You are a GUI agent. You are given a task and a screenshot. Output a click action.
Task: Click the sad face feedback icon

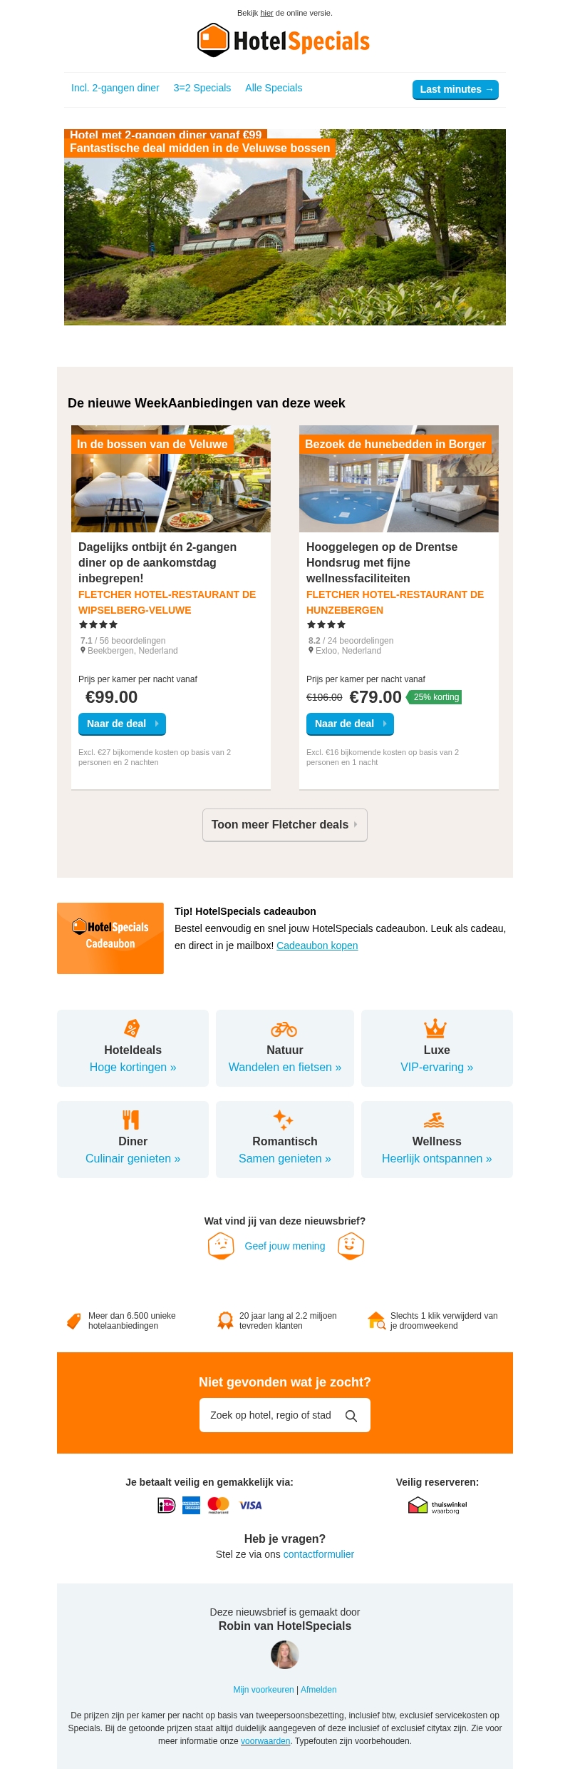221,1246
